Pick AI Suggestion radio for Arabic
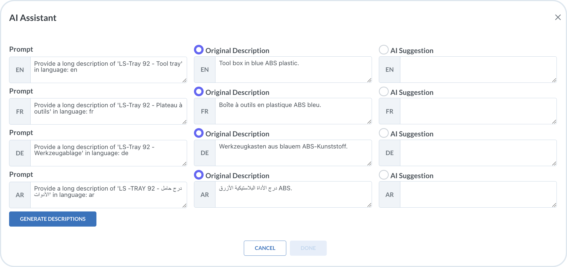The height and width of the screenshot is (267, 567). [x=384, y=175]
